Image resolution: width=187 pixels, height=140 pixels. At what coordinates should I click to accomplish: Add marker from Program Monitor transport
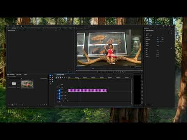point(97,72)
